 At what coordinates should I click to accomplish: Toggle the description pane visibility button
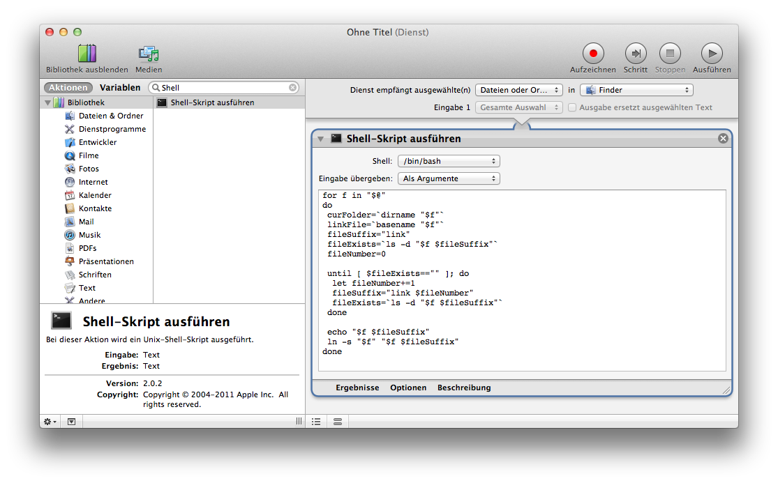click(71, 422)
